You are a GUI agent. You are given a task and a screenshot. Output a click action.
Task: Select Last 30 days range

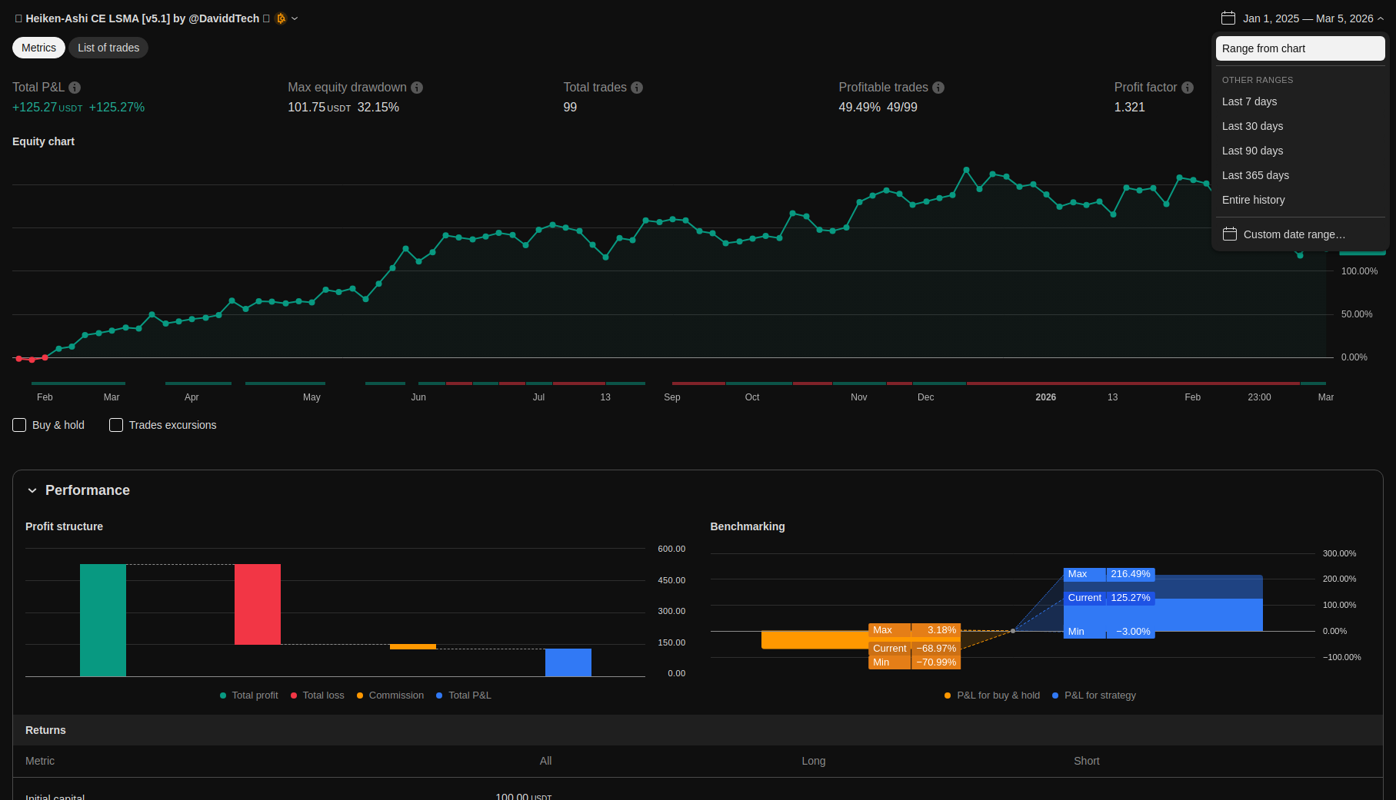[x=1252, y=126]
